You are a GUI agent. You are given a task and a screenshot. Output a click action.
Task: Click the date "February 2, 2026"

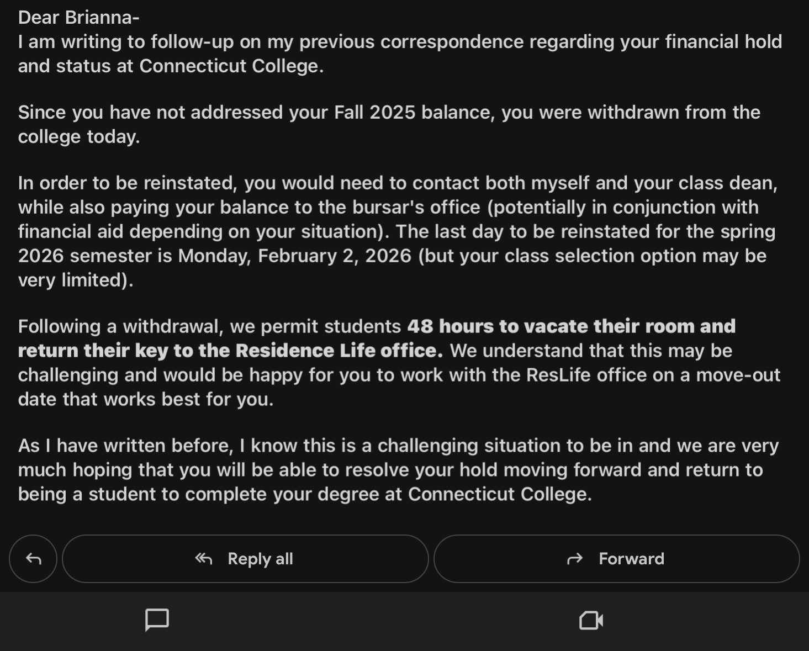(335, 256)
